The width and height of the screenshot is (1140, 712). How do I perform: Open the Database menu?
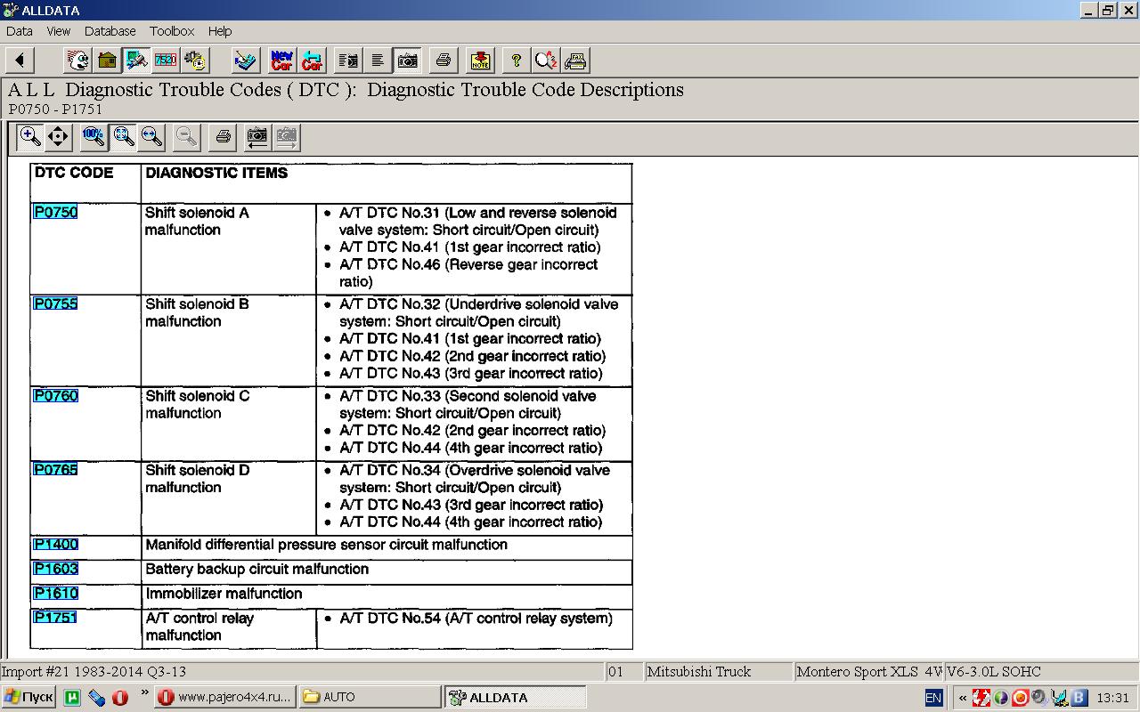pyautogui.click(x=110, y=31)
